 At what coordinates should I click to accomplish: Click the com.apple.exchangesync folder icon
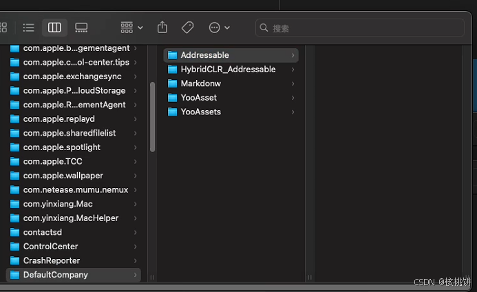coord(15,76)
